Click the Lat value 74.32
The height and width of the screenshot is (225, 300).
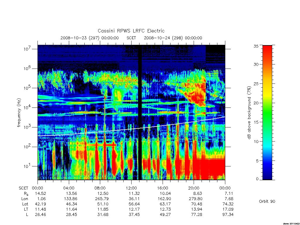coord(228,204)
